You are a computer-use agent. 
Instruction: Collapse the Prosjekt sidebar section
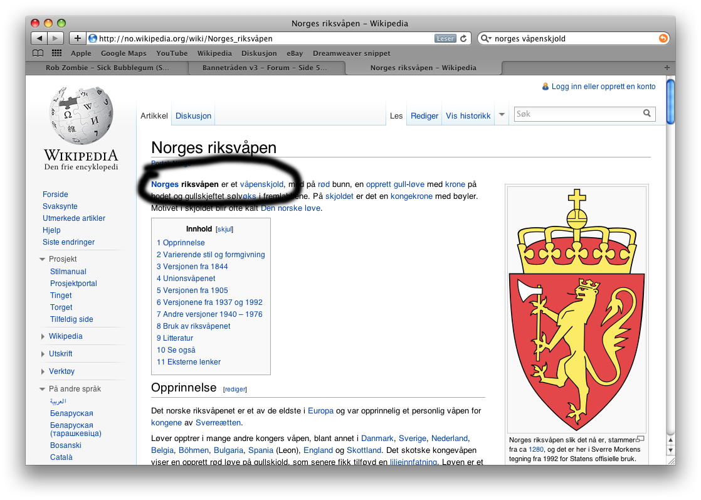click(42, 259)
